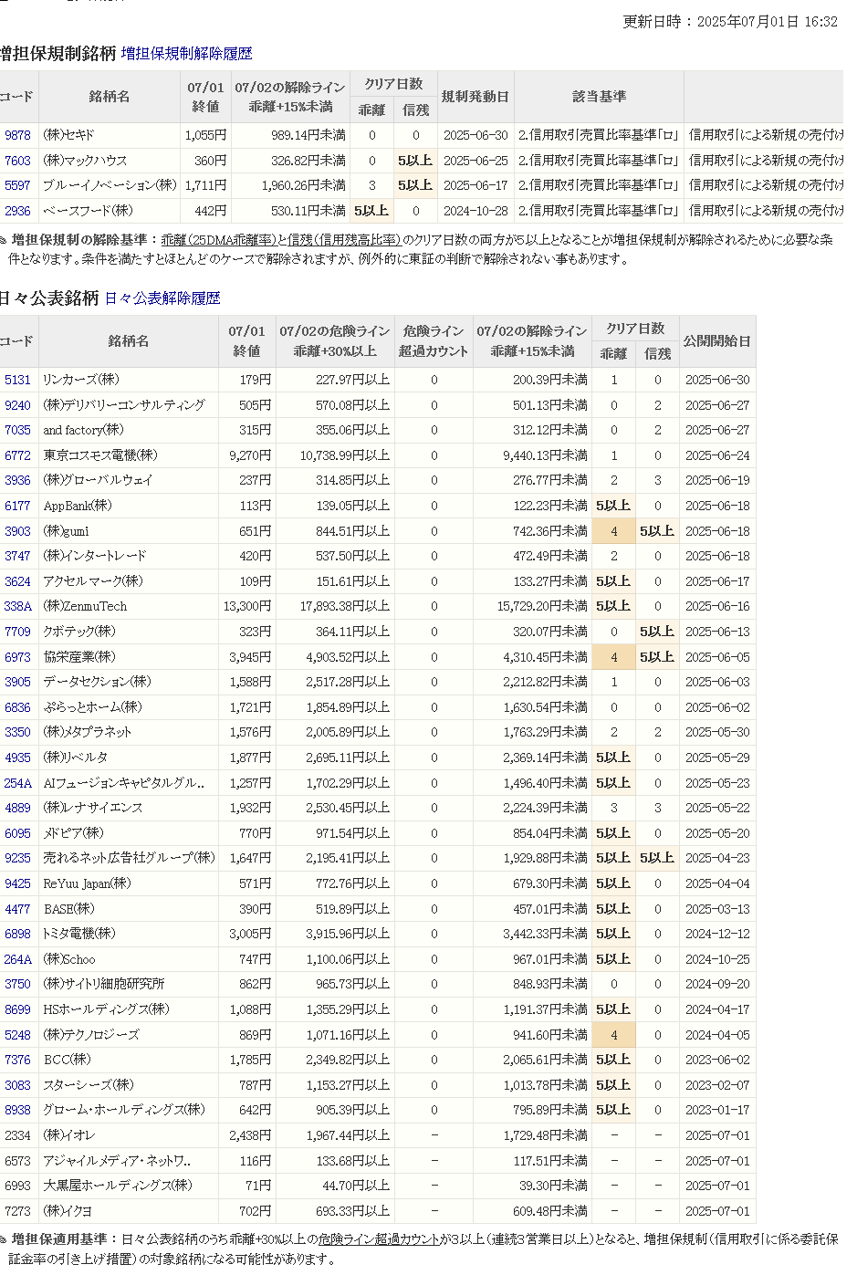
Task: Open stock code 3936 for グローバルウェイ
Action: click(x=17, y=480)
